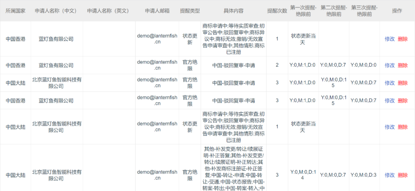Click 修改 in the 中国香港 状态更新 row

point(390,39)
